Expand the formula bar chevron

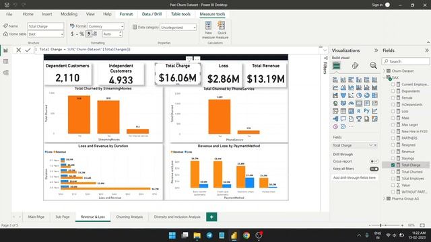pyautogui.click(x=325, y=50)
